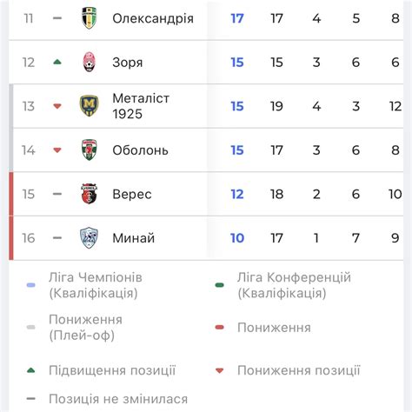
Task: Click blue Ліга Чемпіонів legend marker
Action: (30, 285)
